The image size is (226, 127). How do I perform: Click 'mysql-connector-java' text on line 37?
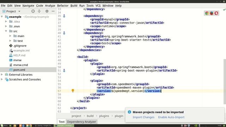(x=126, y=23)
